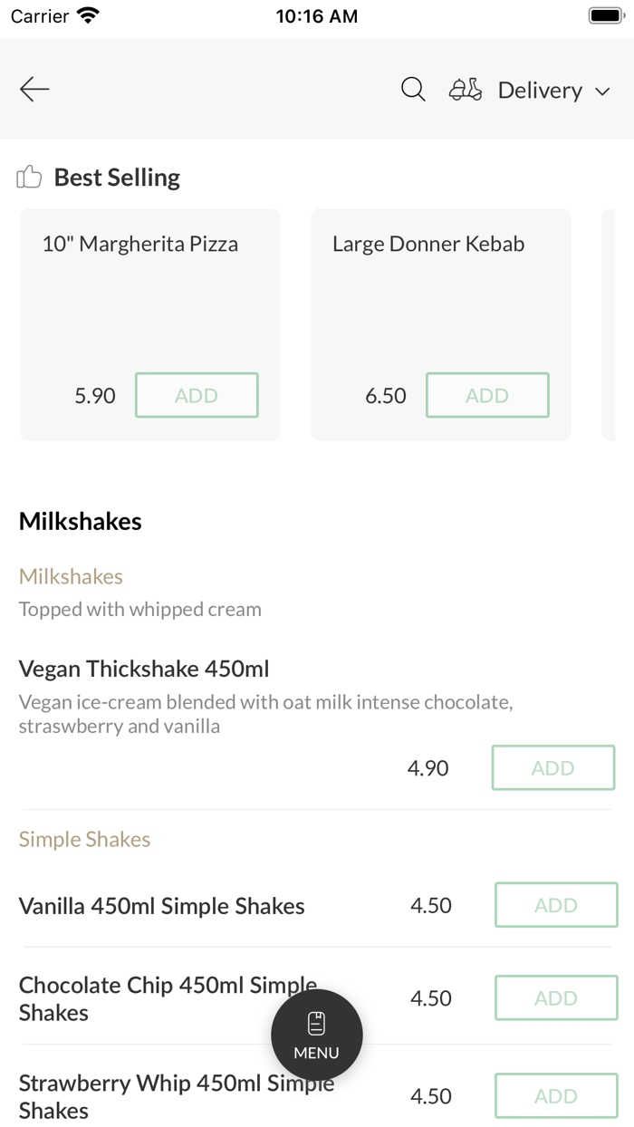Screen dimensions: 634x1127
Task: Expand the Delivery dropdown chevron
Action: click(x=602, y=91)
